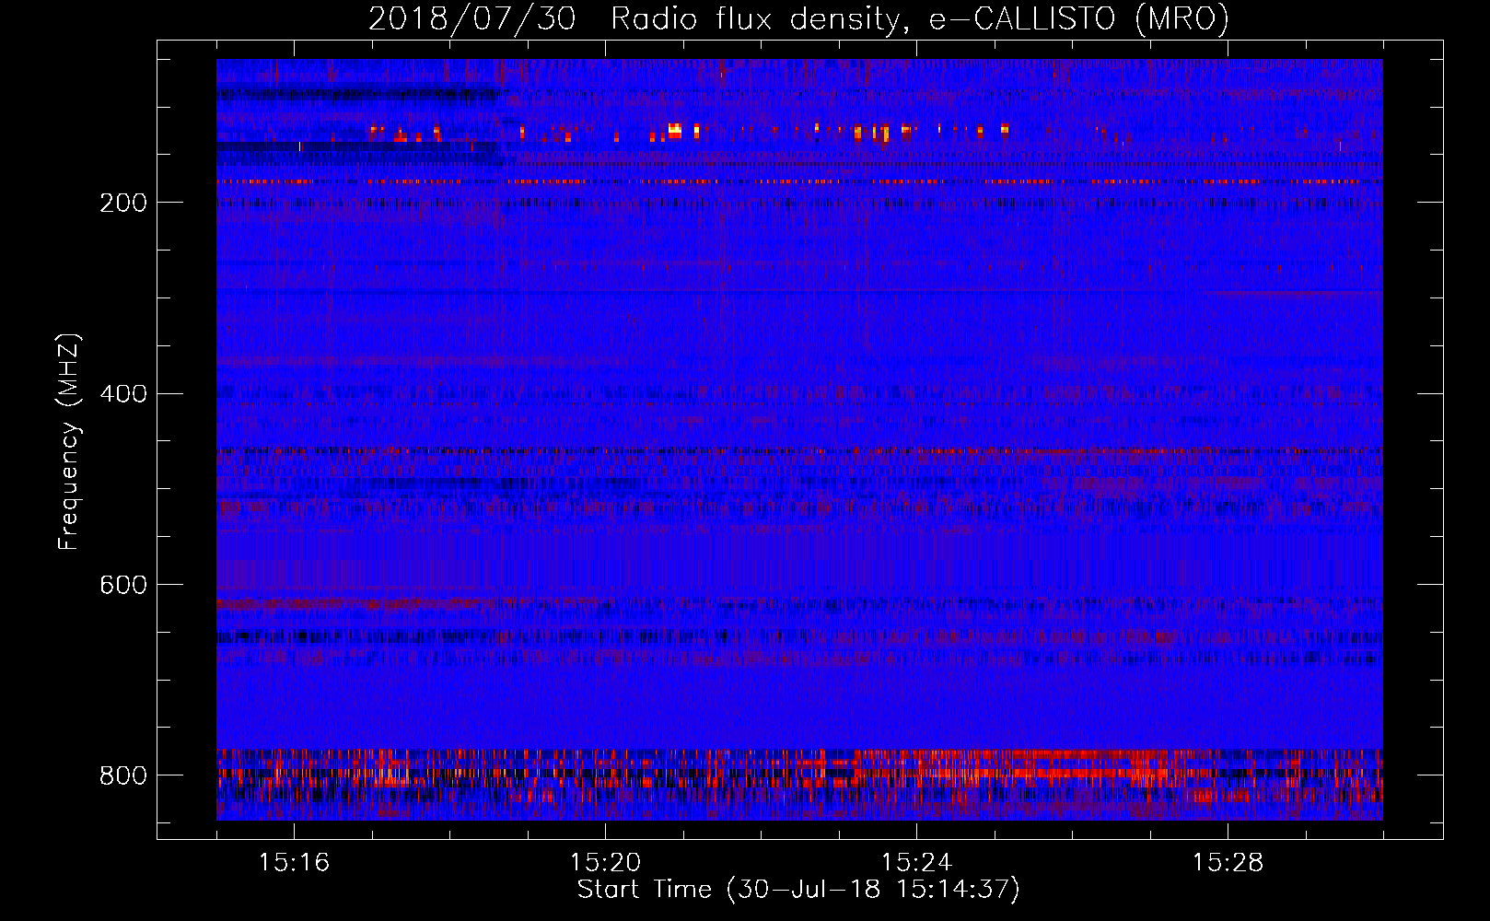
Task: Click the 400 frequency tick label
Action: (123, 394)
